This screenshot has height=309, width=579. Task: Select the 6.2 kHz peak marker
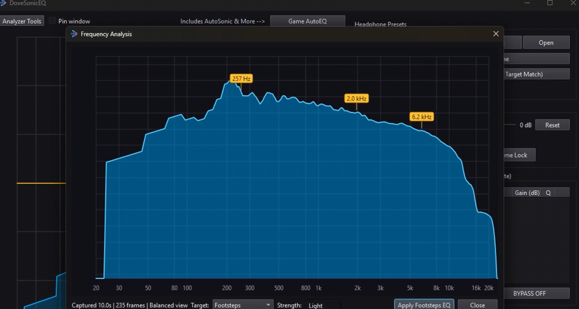tap(421, 117)
